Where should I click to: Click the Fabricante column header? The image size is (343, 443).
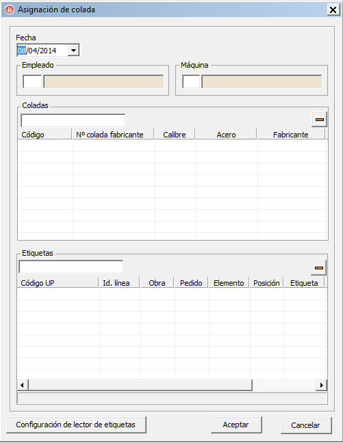tap(291, 135)
